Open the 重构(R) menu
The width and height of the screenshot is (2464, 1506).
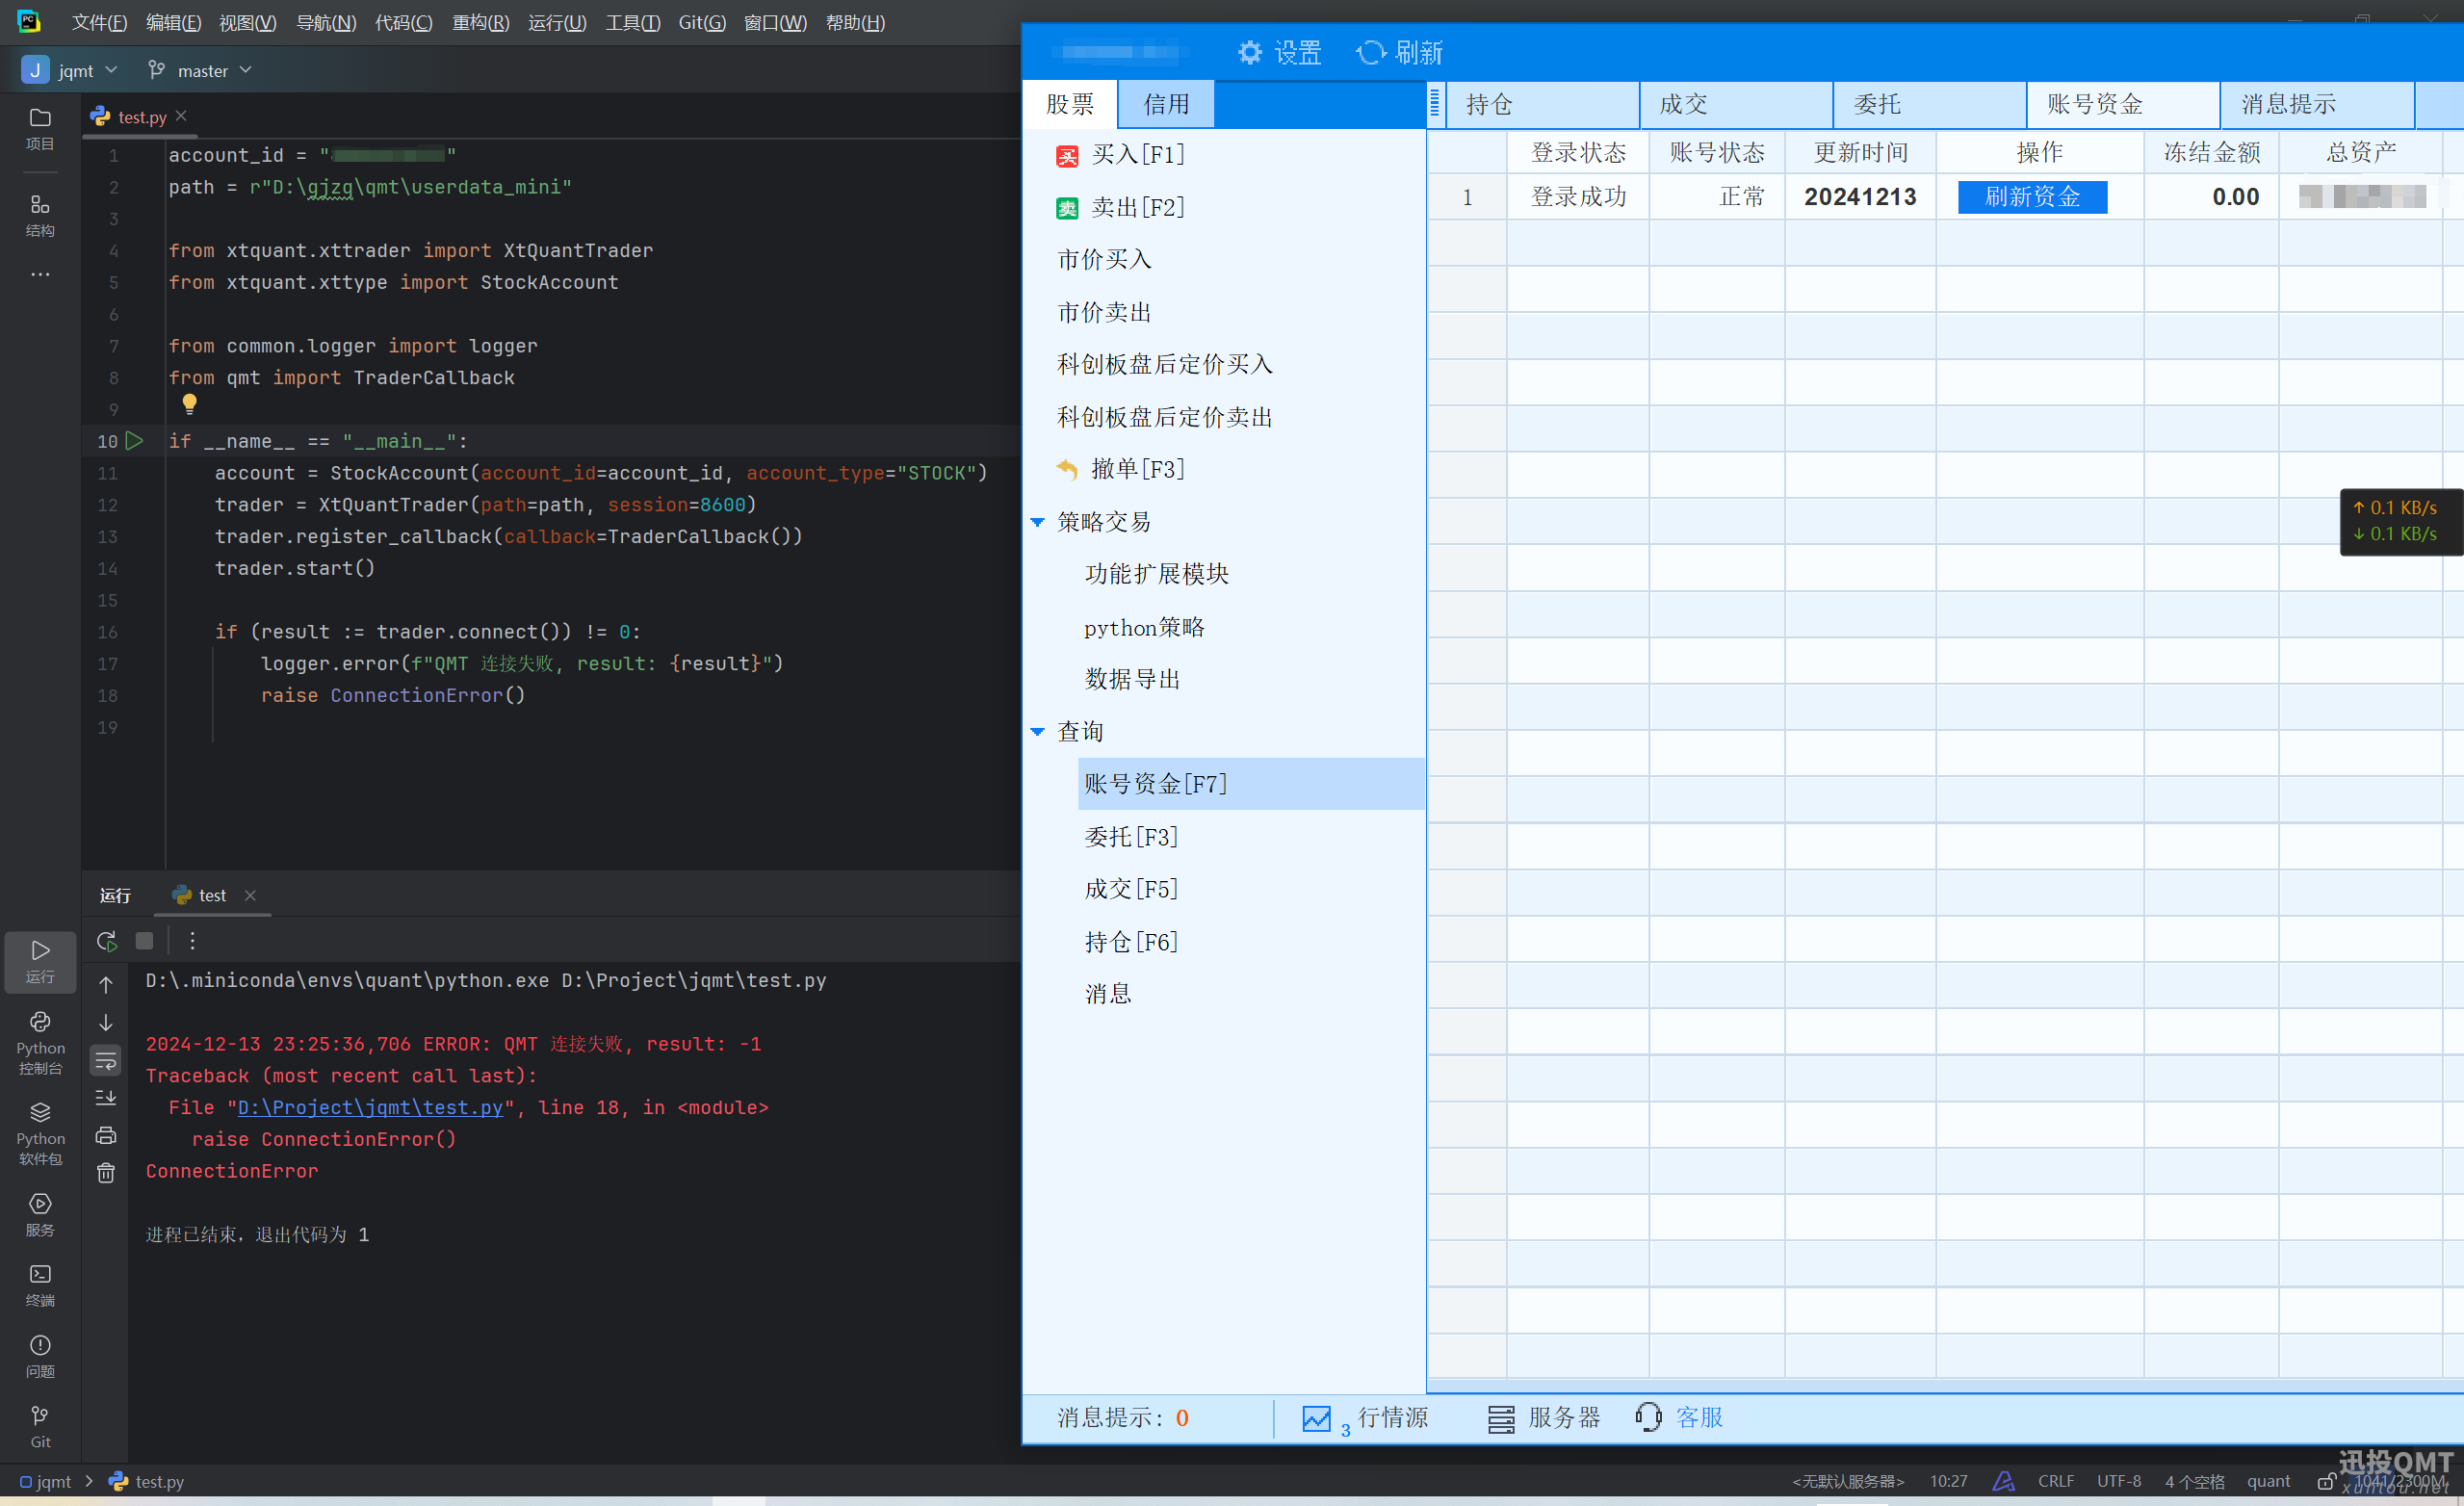pos(480,22)
